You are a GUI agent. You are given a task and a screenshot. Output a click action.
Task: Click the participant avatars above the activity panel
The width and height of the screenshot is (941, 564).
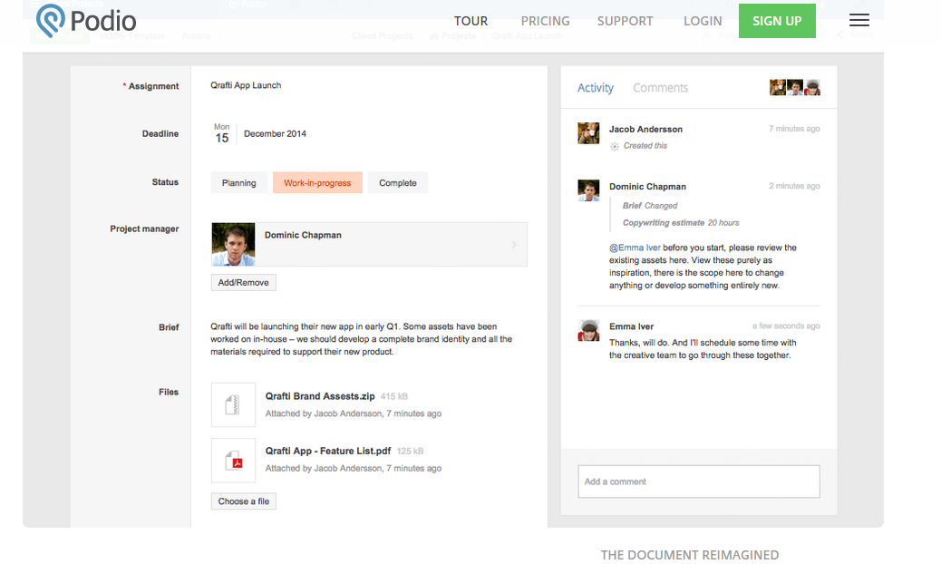[795, 87]
